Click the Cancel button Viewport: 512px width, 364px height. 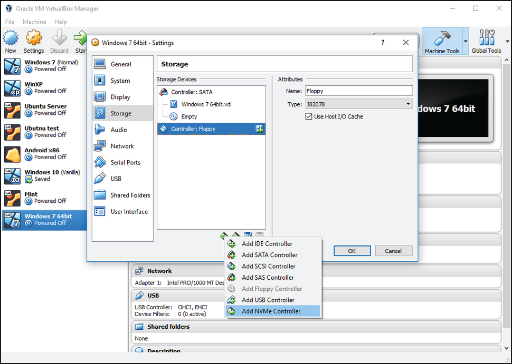[x=393, y=251]
